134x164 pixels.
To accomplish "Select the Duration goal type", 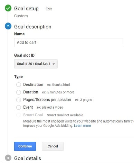I will pyautogui.click(x=19, y=92).
